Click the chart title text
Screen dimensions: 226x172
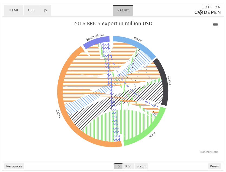(113, 24)
